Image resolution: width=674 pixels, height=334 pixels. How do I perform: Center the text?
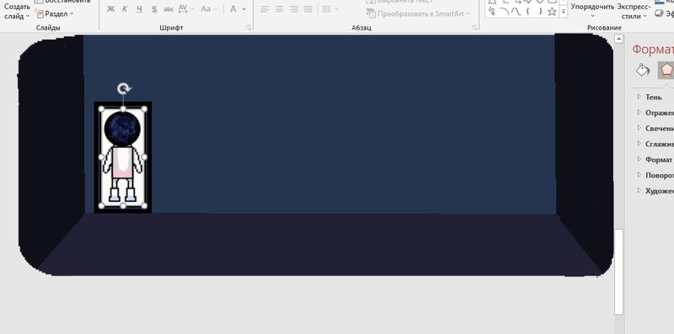pos(280,9)
